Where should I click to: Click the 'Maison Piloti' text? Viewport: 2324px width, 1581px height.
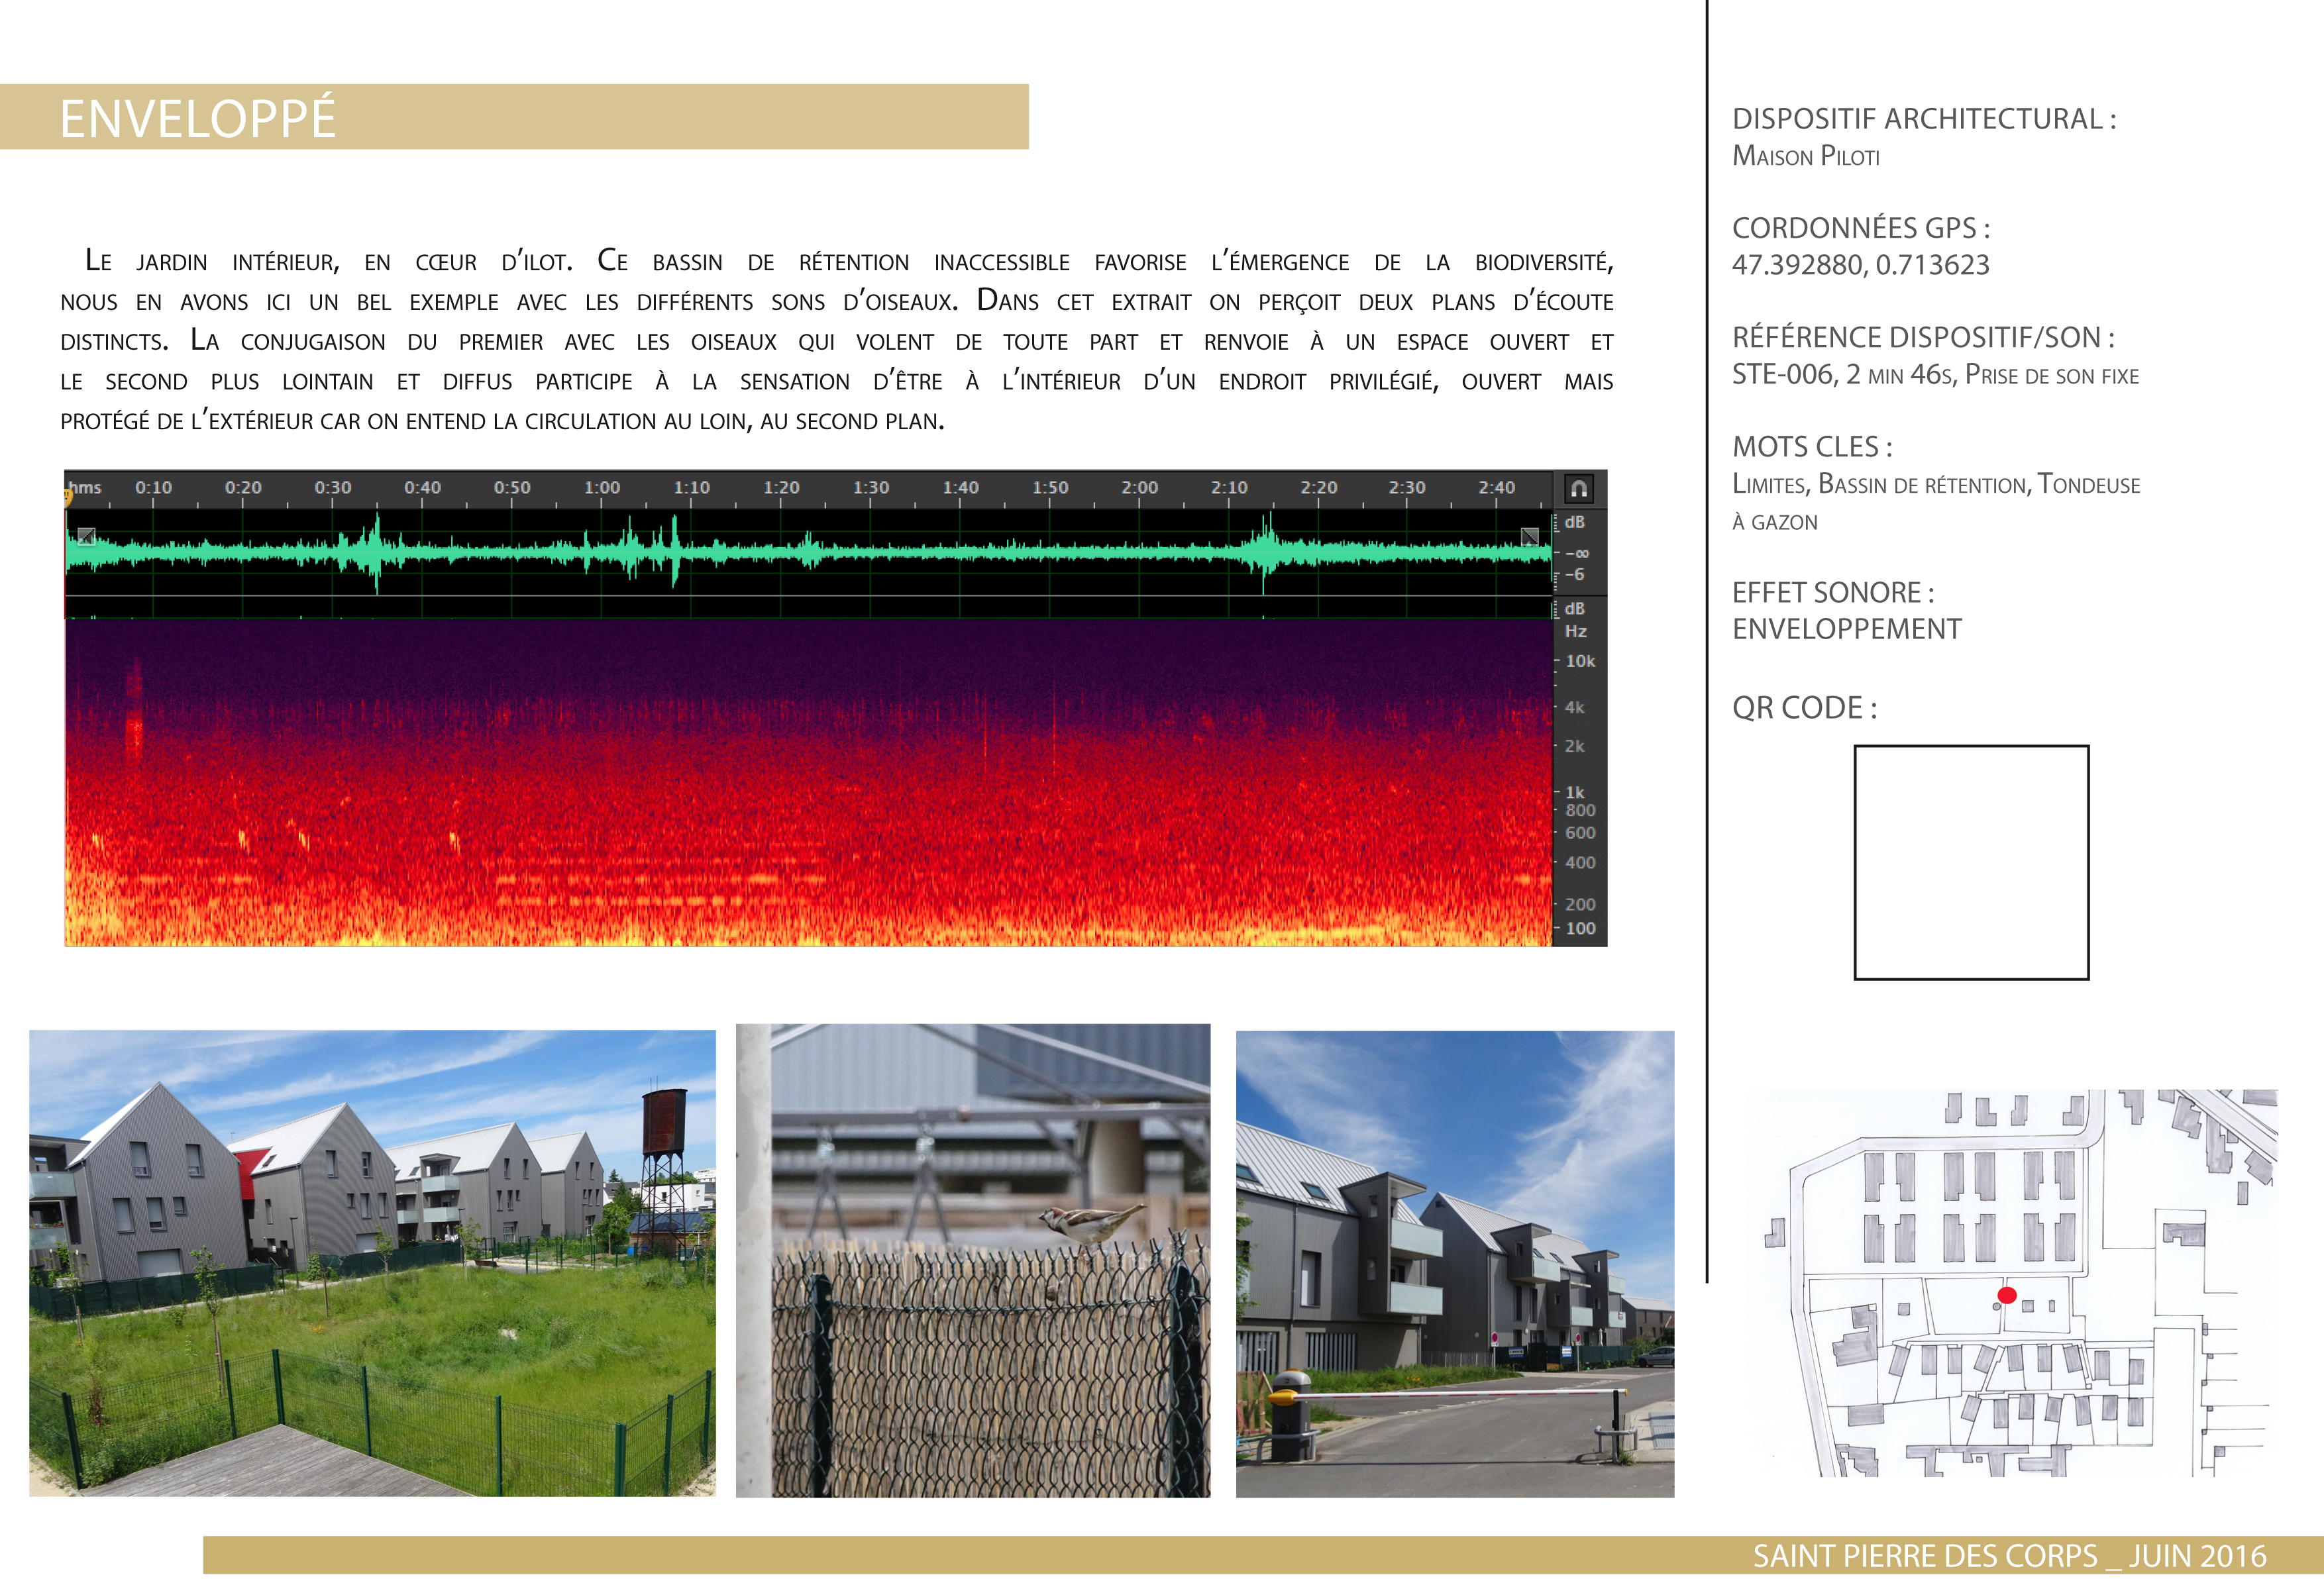click(1806, 156)
